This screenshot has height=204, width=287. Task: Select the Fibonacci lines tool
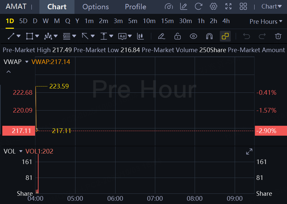pos(67,36)
